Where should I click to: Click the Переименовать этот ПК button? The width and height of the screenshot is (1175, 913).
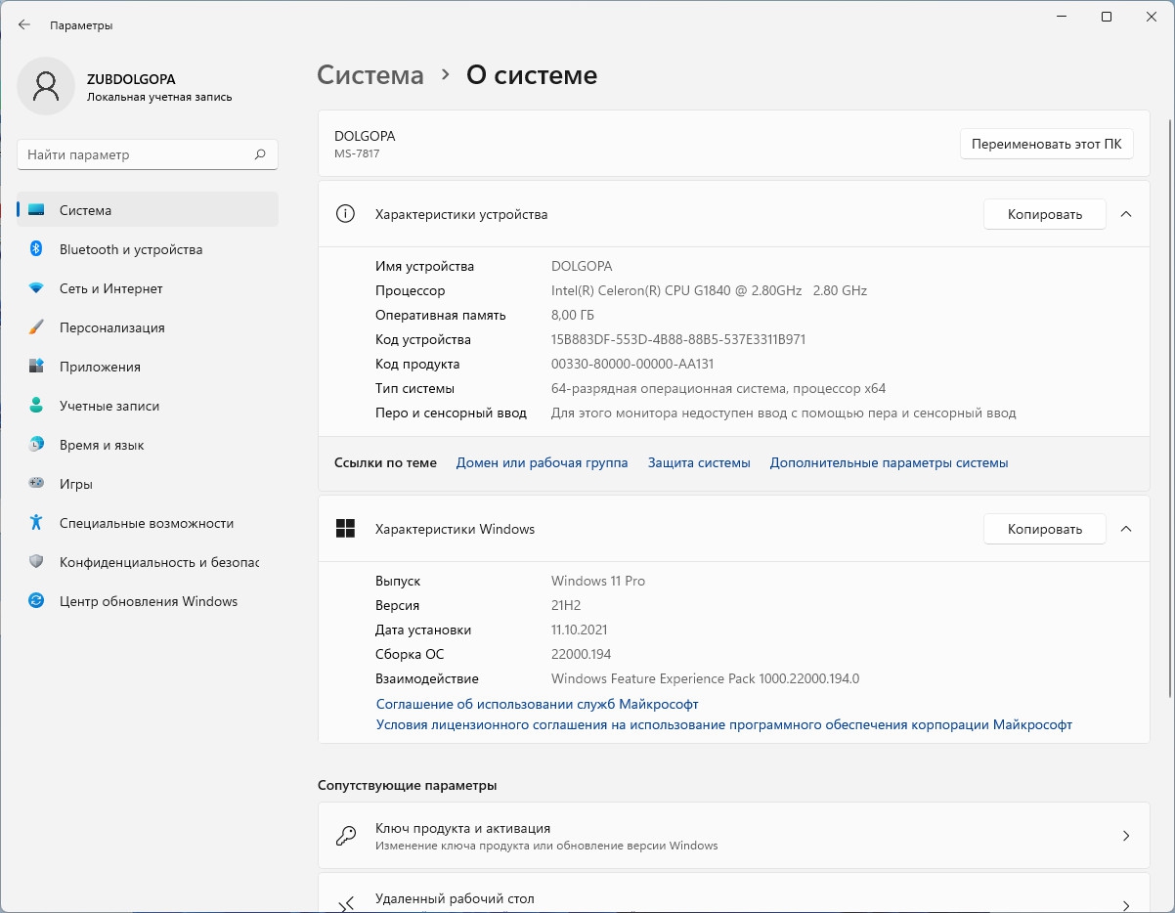[x=1047, y=144]
